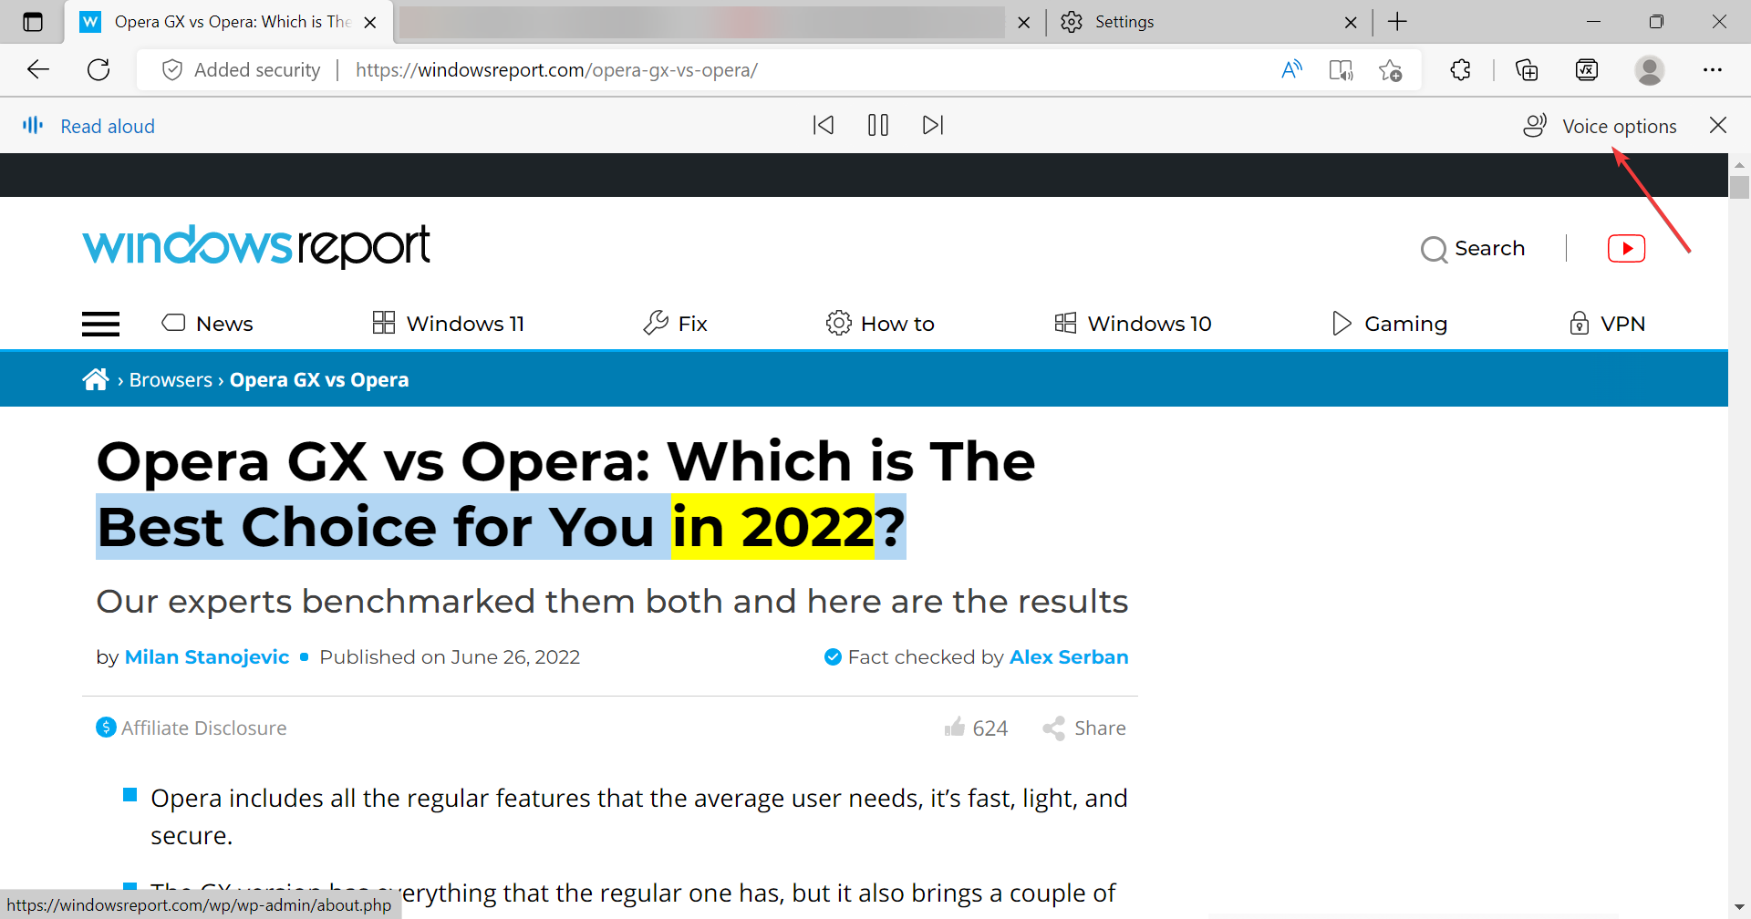
Task: Open the profile avatar
Action: pos(1649,70)
